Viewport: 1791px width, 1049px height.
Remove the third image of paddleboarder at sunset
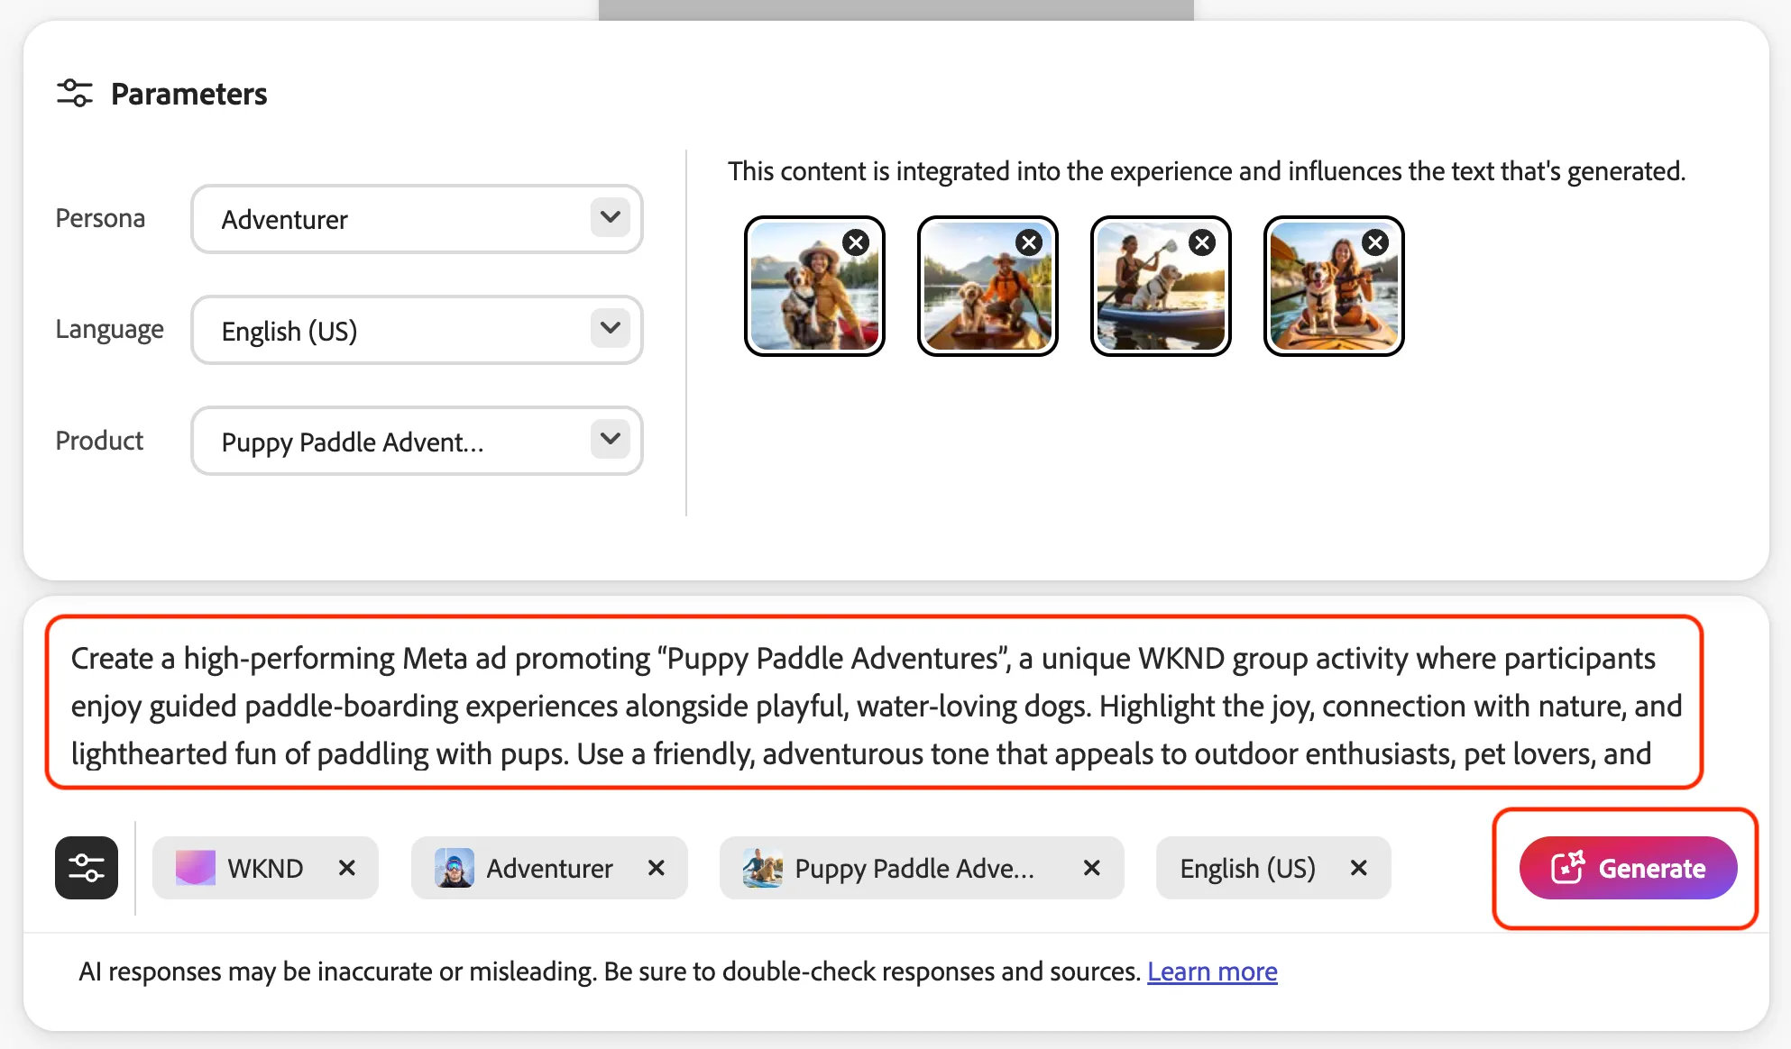pyautogui.click(x=1202, y=242)
